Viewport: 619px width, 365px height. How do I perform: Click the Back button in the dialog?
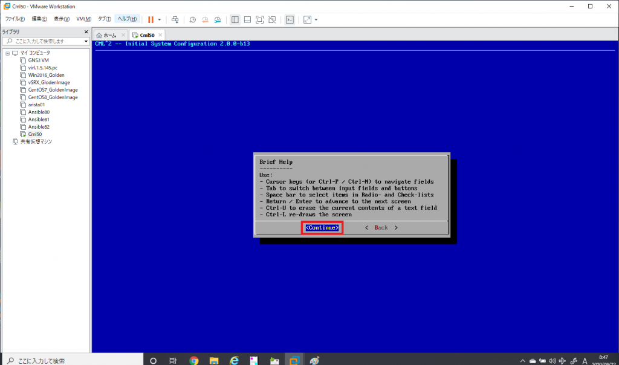pos(381,227)
